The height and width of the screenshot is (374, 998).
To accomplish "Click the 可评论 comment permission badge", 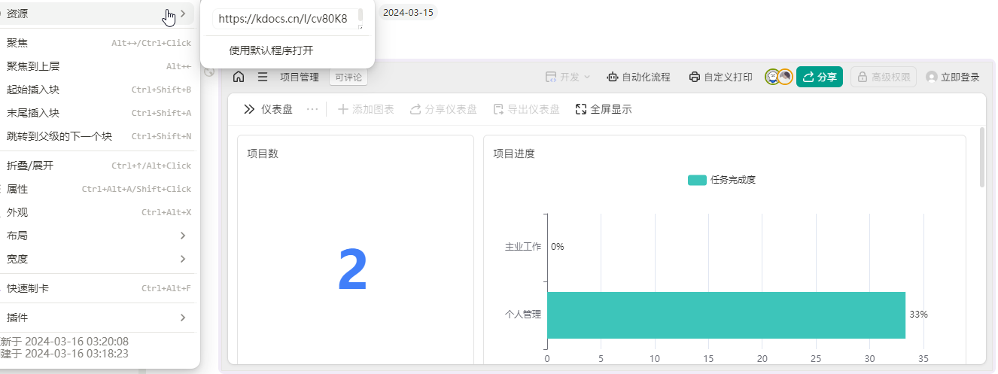I will [348, 77].
